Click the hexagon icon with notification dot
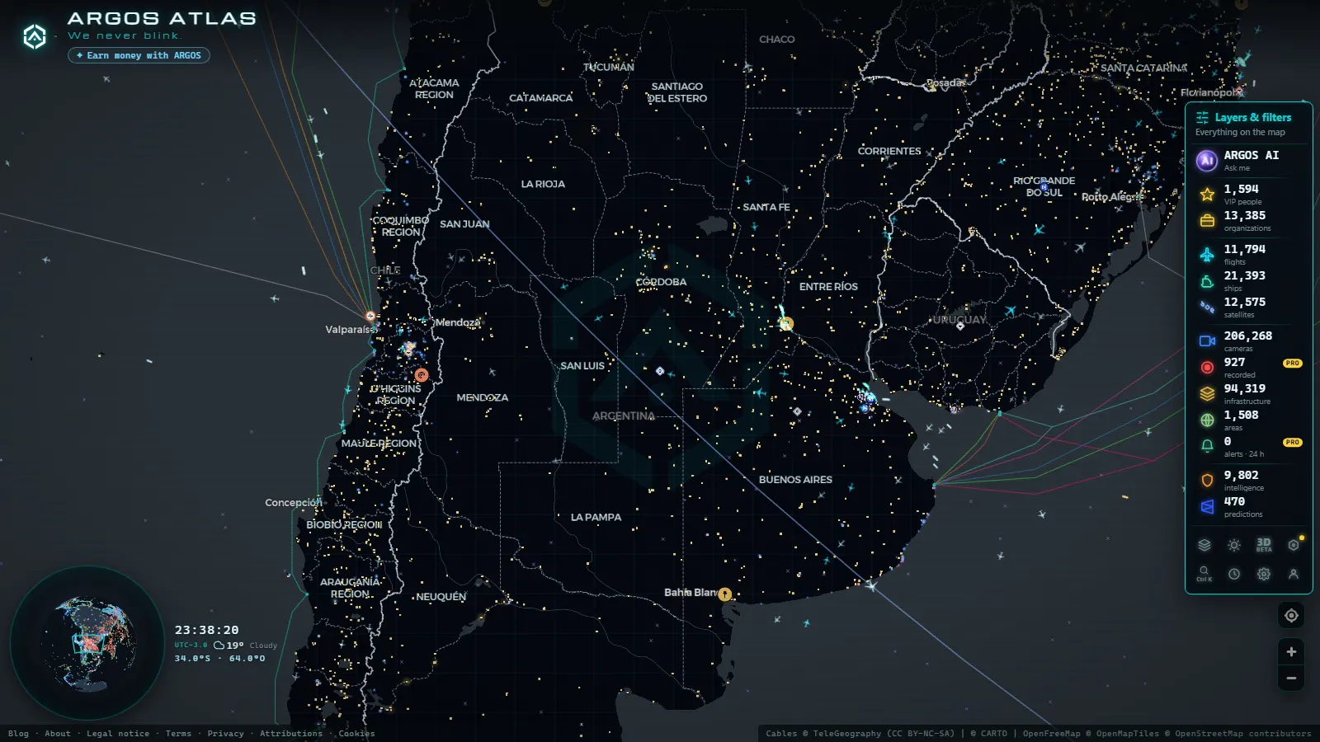This screenshot has height=742, width=1320. click(1294, 545)
